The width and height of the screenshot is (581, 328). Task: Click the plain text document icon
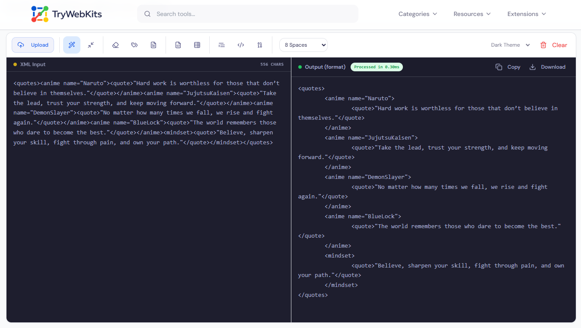(153, 45)
